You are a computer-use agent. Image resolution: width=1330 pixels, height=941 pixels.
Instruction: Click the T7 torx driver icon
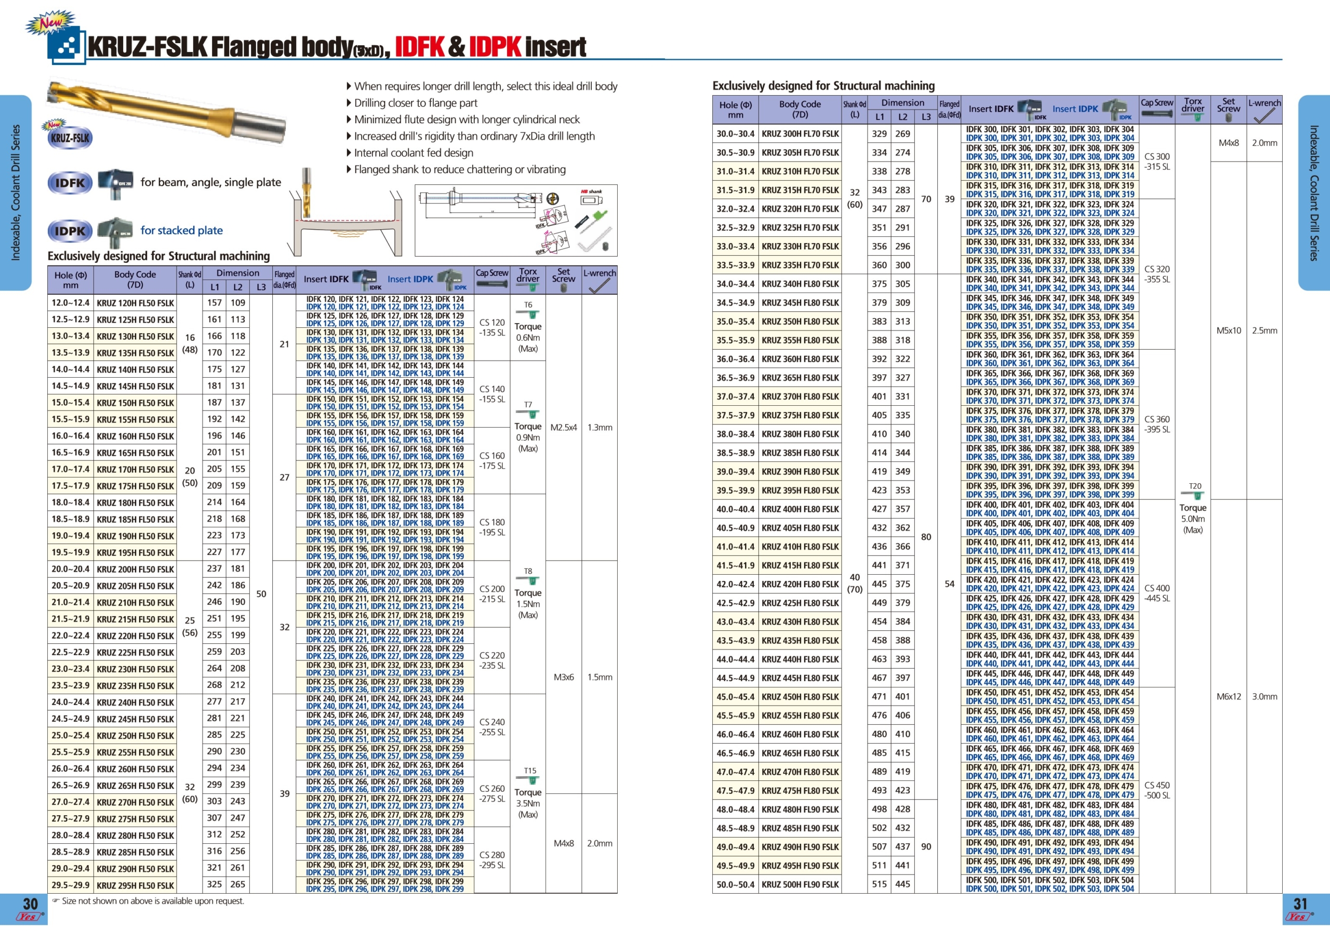point(528,414)
